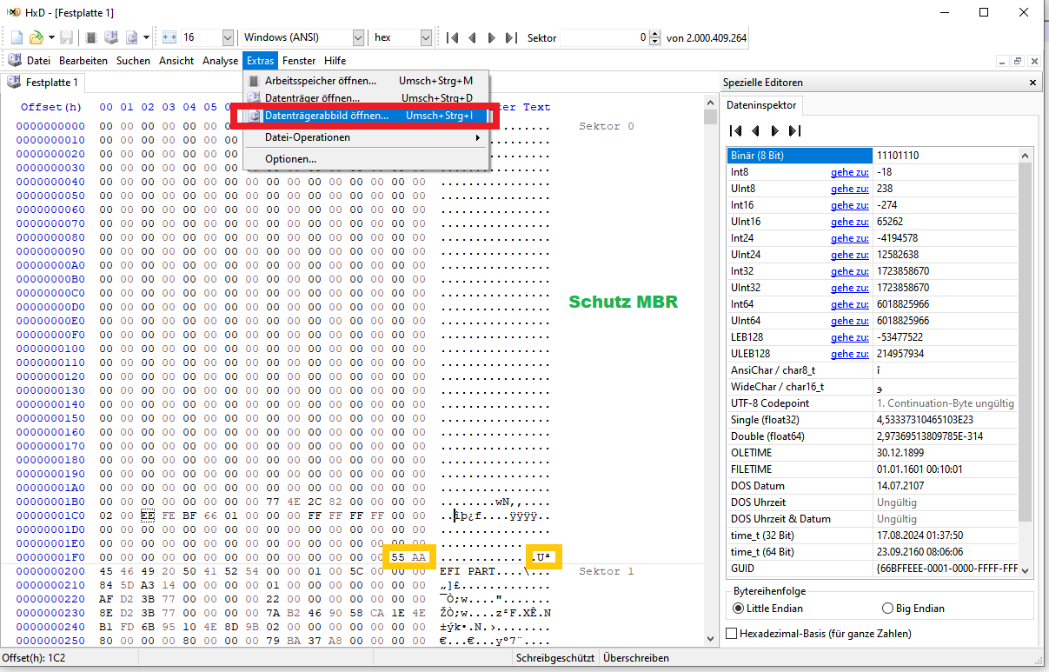Click offset row 00000001C0
This screenshot has height=672, width=1049.
pos(50,516)
